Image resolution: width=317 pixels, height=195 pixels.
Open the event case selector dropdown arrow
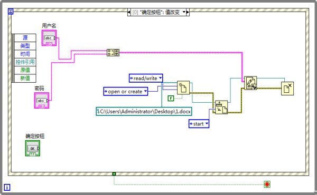184,12
